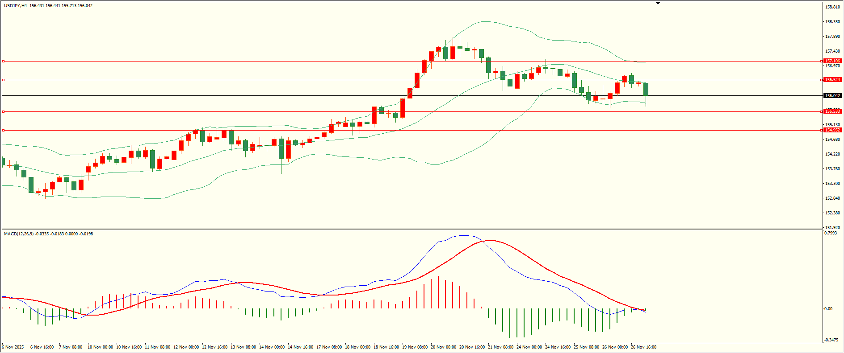The image size is (844, 353).
Task: Click the MACD 0.00 level label
Action: pyautogui.click(x=828, y=308)
